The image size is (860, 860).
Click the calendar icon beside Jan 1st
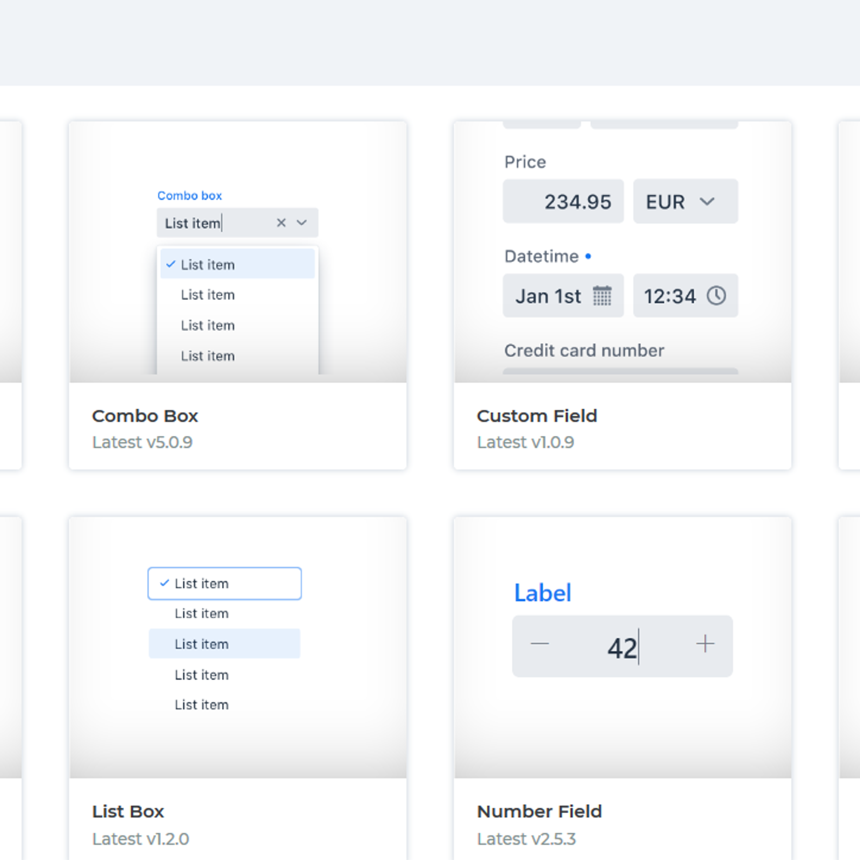[x=602, y=296]
